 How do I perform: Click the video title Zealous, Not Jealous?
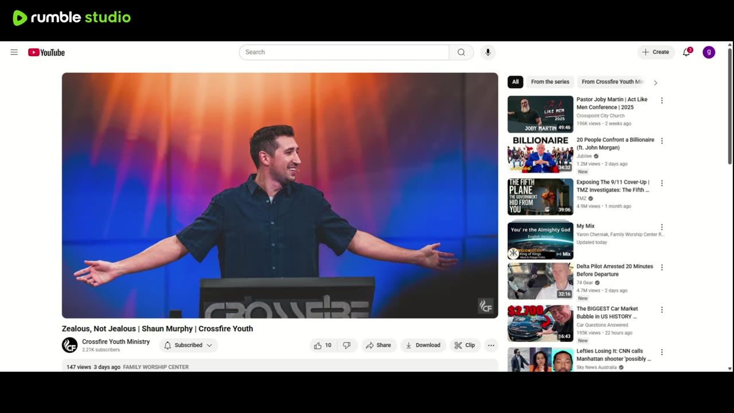[x=157, y=329]
